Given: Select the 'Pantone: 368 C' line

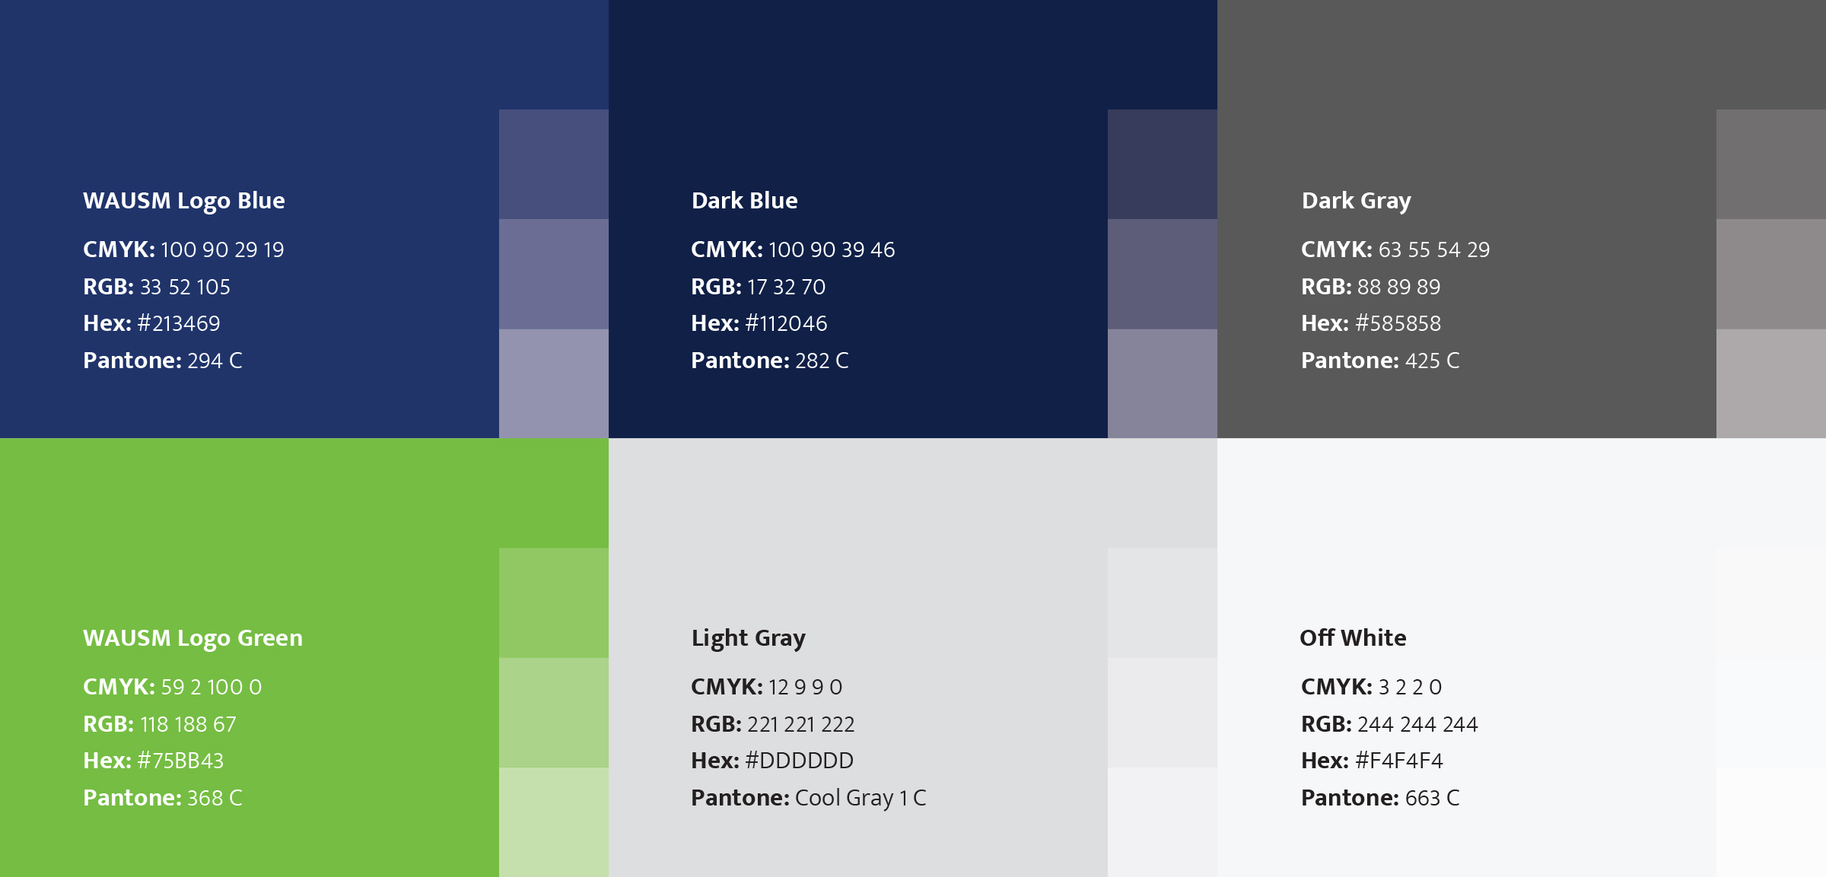Looking at the screenshot, I should pyautogui.click(x=163, y=798).
